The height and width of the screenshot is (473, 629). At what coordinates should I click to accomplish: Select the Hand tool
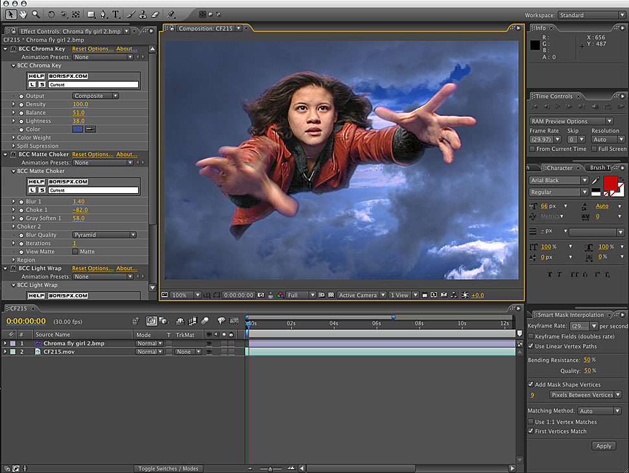pos(24,14)
